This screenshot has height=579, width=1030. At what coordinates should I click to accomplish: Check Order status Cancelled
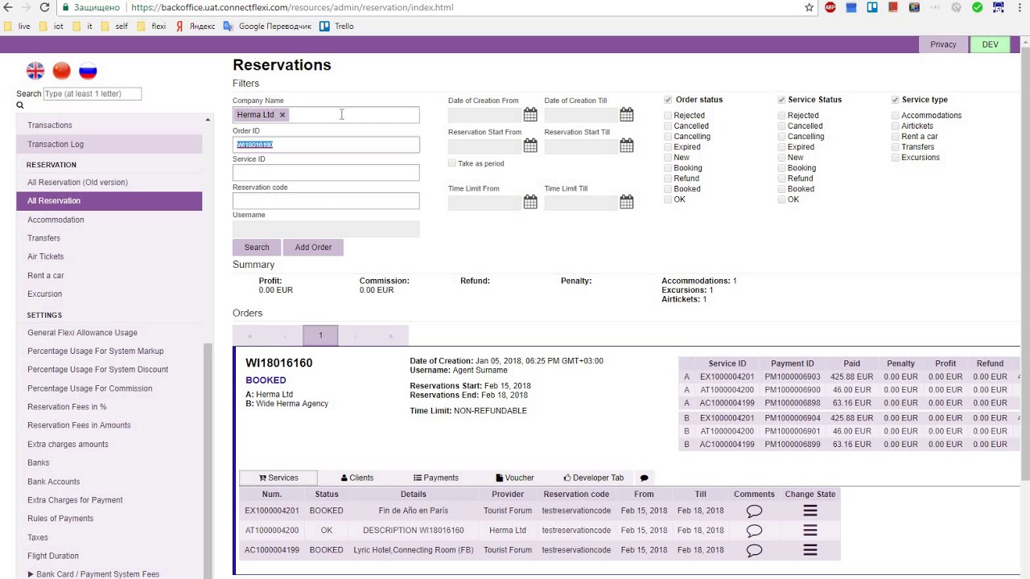click(668, 126)
